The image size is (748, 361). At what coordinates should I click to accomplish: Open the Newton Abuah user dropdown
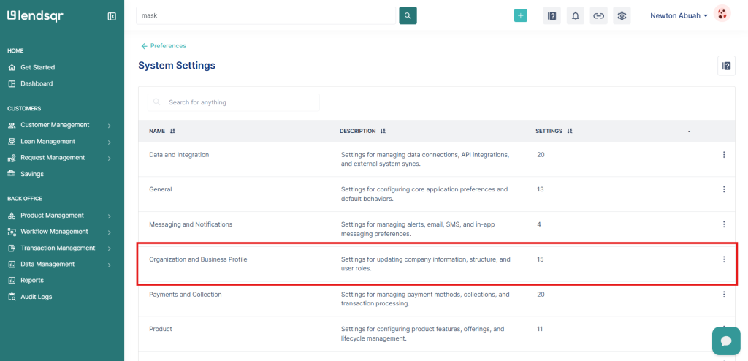[x=679, y=15]
